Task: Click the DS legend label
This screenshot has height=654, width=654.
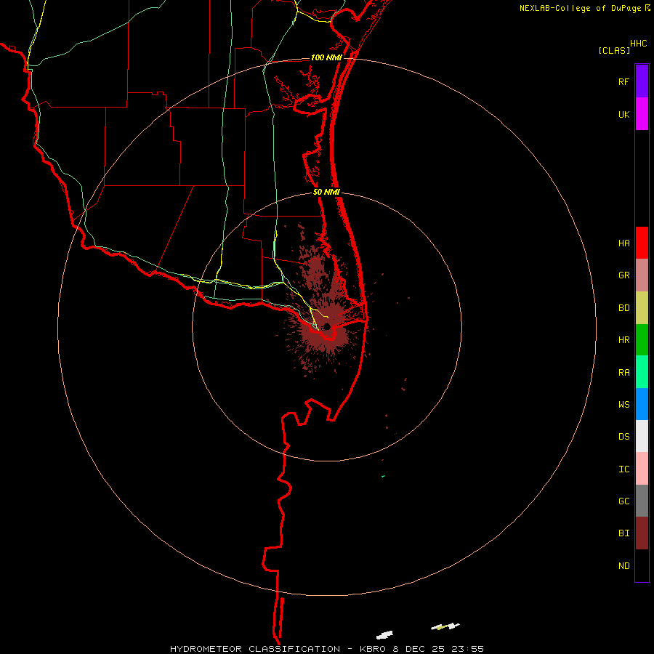Action: 624,437
